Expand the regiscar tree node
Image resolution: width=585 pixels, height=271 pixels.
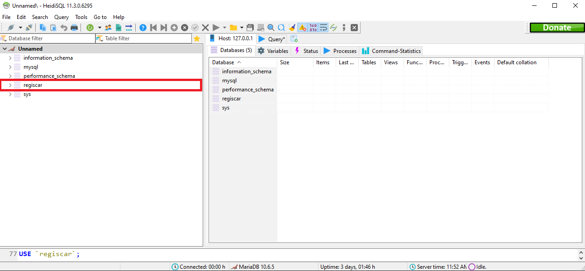pos(10,85)
